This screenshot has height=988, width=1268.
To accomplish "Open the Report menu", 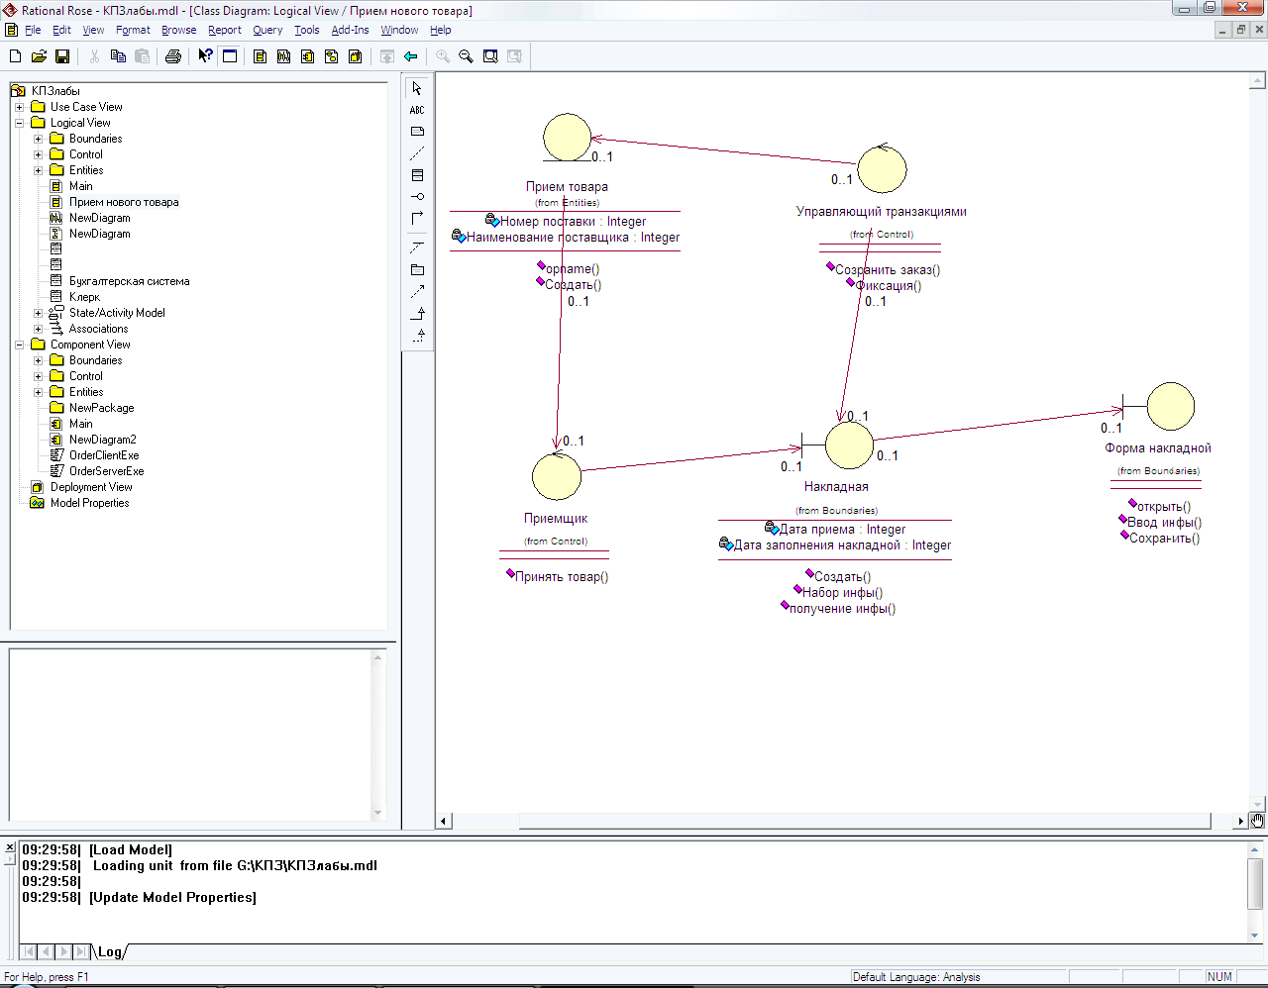I will point(225,30).
